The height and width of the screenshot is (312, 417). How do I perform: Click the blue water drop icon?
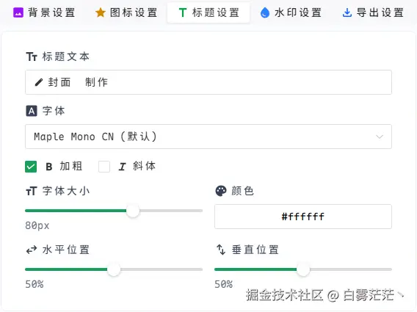click(x=265, y=12)
